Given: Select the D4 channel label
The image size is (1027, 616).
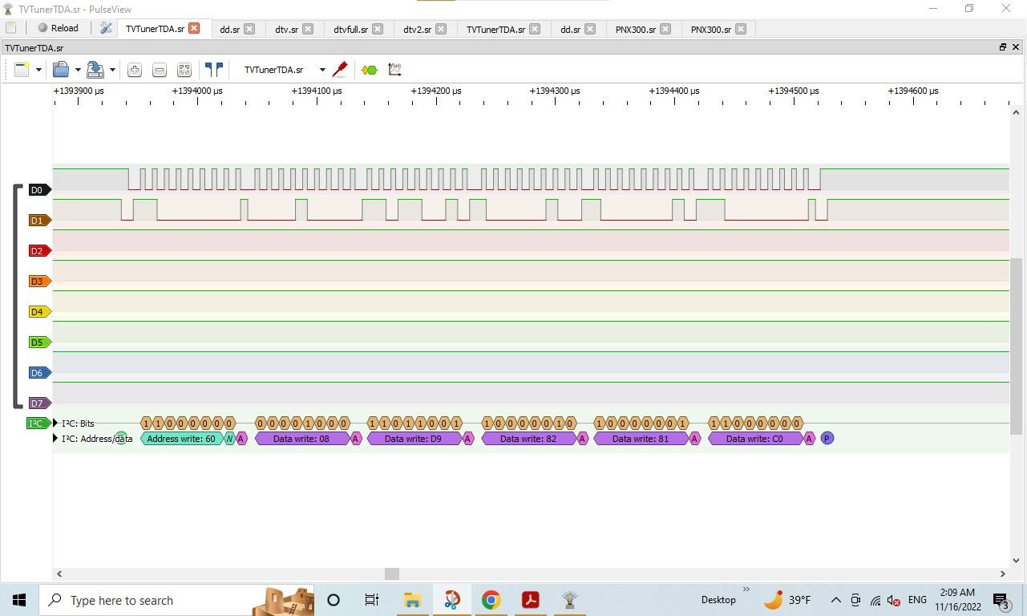Looking at the screenshot, I should [x=39, y=312].
